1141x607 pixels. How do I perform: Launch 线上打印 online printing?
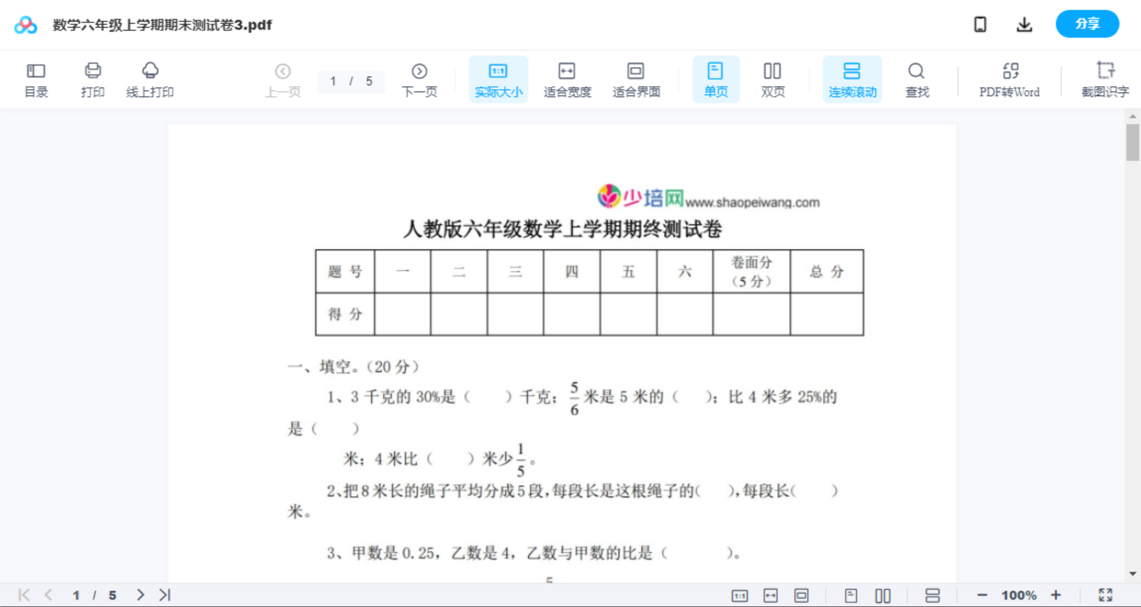150,79
